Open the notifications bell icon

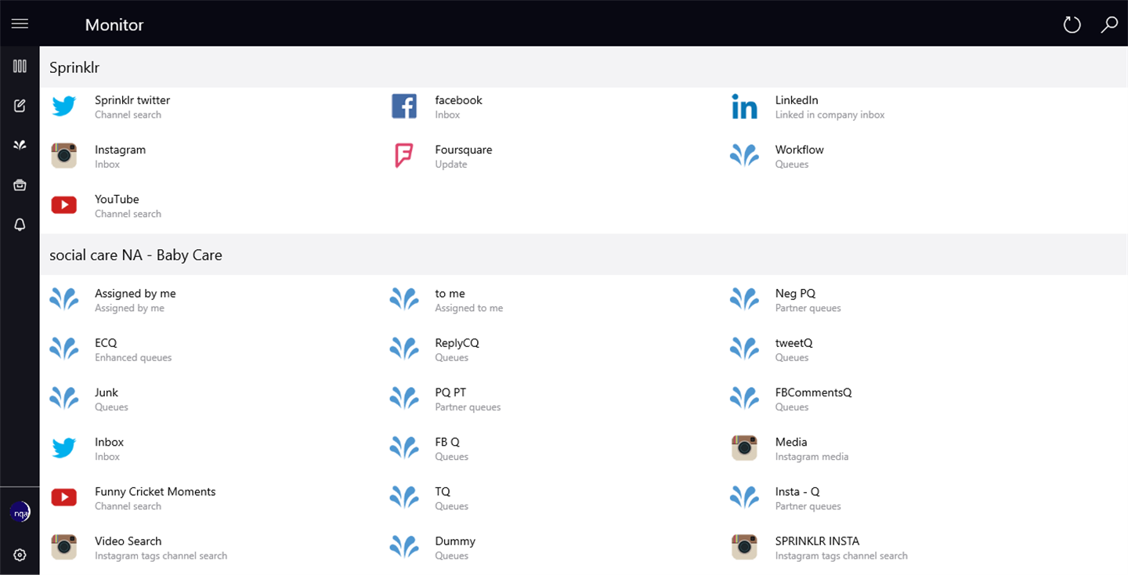click(x=20, y=225)
